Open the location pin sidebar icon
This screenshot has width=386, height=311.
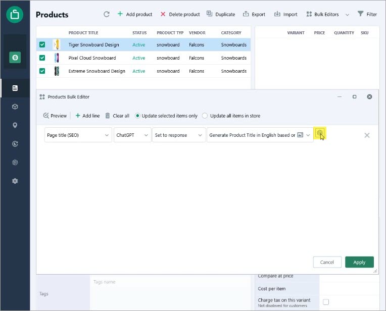[15, 125]
